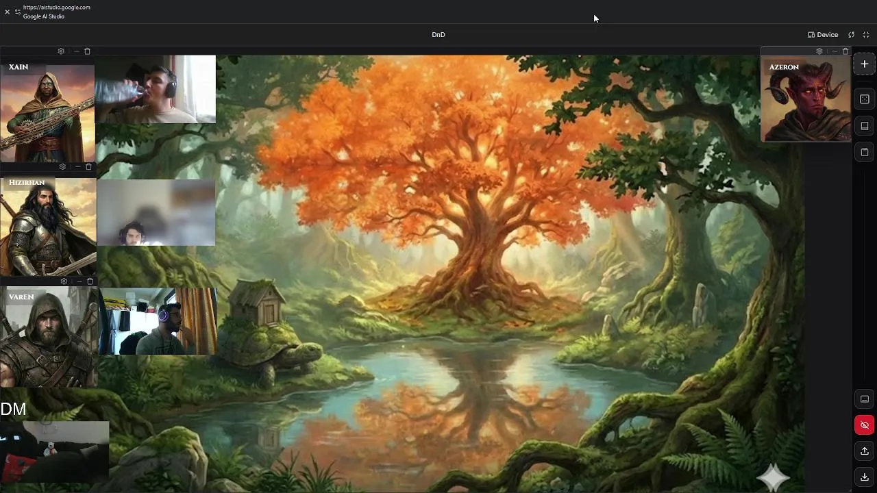Delete the Varen character card
877x493 pixels.
coord(90,281)
